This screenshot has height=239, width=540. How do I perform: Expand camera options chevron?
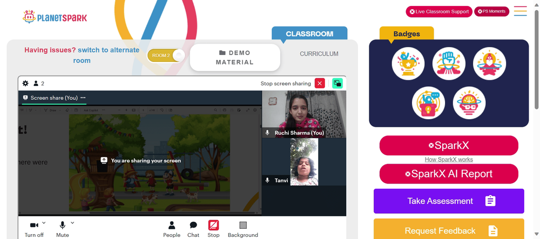coord(44,223)
